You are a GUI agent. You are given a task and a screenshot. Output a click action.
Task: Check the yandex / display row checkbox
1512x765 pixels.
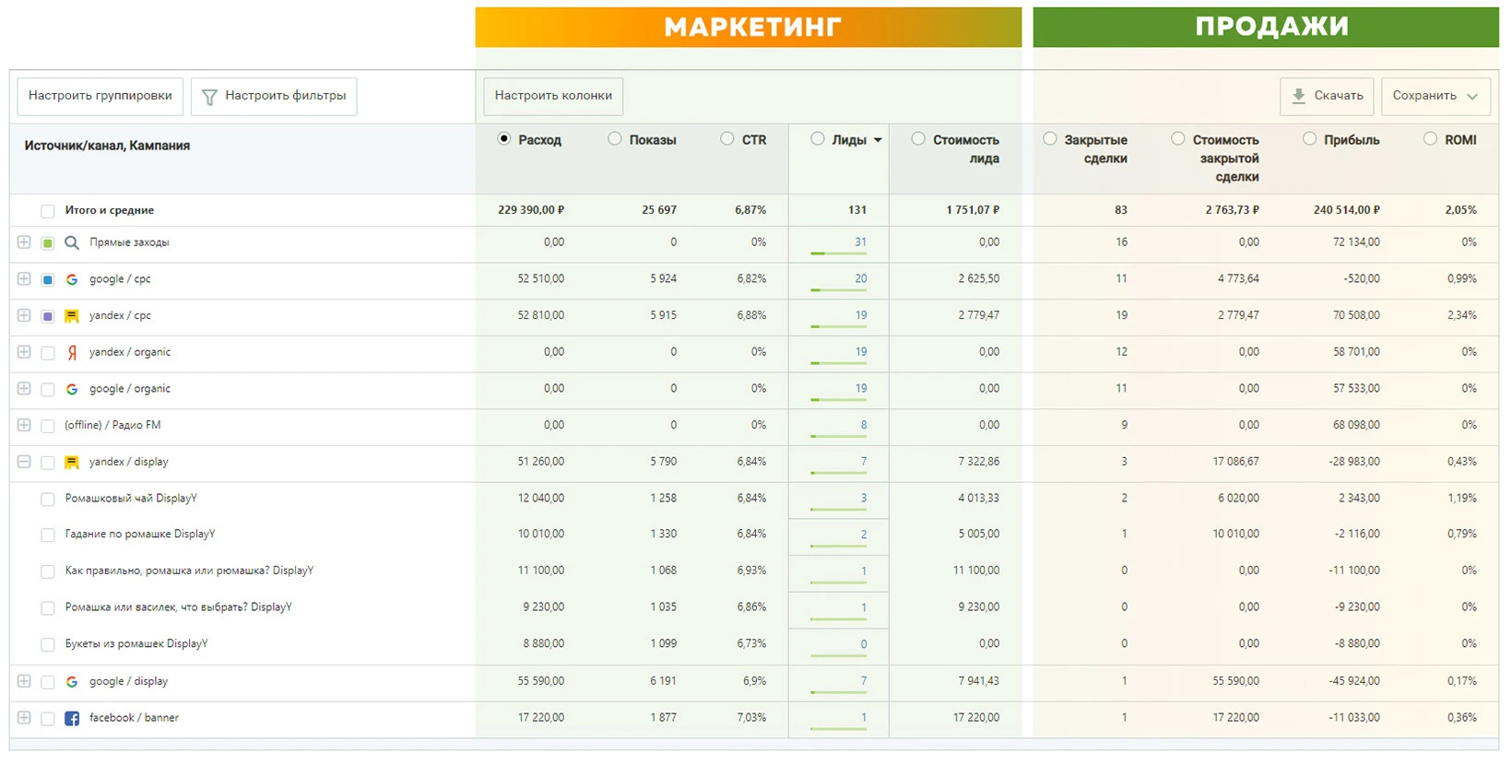click(48, 463)
